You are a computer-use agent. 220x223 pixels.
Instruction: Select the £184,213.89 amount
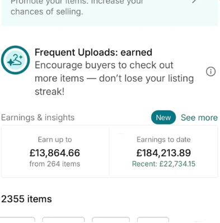[x=163, y=153]
